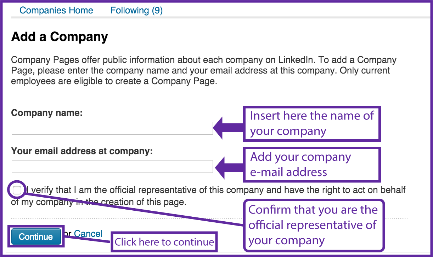The height and width of the screenshot is (257, 433).
Task: Click the "Add a Company" heading
Action: click(60, 37)
